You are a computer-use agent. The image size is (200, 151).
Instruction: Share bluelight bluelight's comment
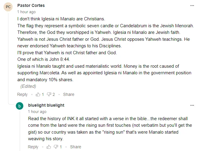pos(76,147)
